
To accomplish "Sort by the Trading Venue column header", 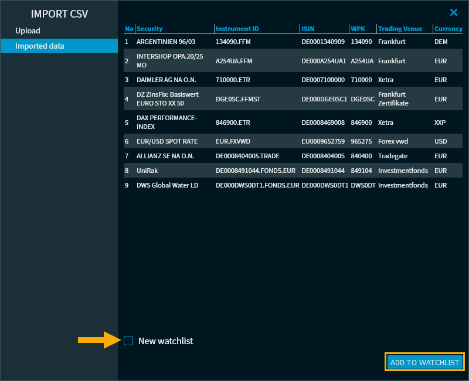I will (x=401, y=29).
